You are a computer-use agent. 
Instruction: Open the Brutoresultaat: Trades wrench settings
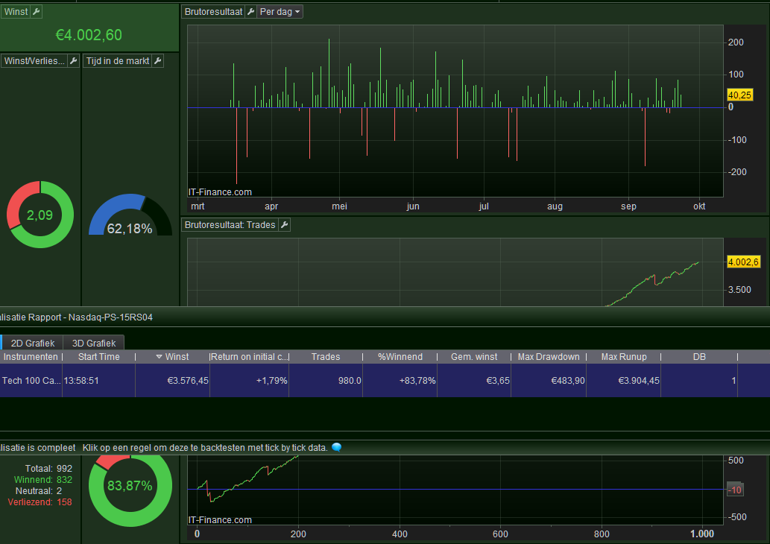click(284, 225)
